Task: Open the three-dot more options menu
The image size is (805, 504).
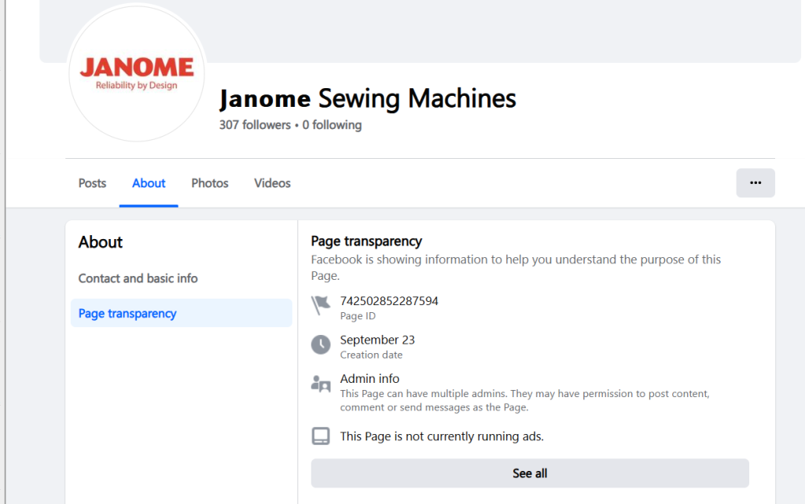Action: point(755,182)
